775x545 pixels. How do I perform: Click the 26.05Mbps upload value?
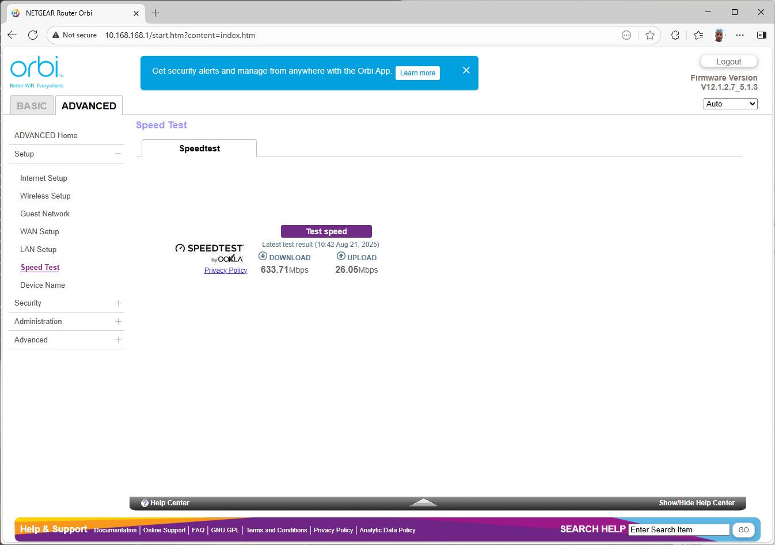[356, 270]
